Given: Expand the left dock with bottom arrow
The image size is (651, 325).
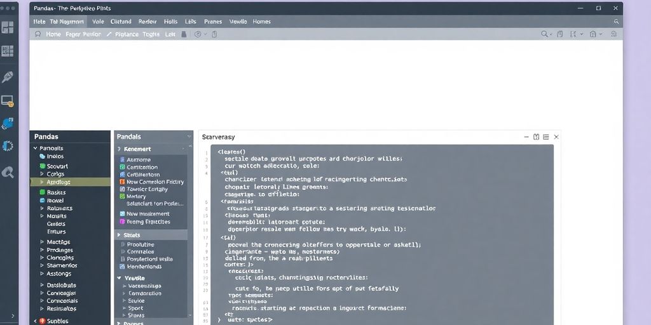Looking at the screenshot, I should pos(13,316).
